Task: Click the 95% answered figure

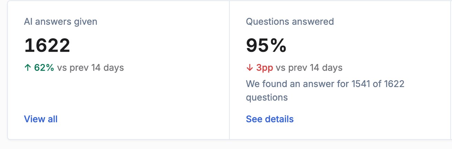Action: [266, 45]
